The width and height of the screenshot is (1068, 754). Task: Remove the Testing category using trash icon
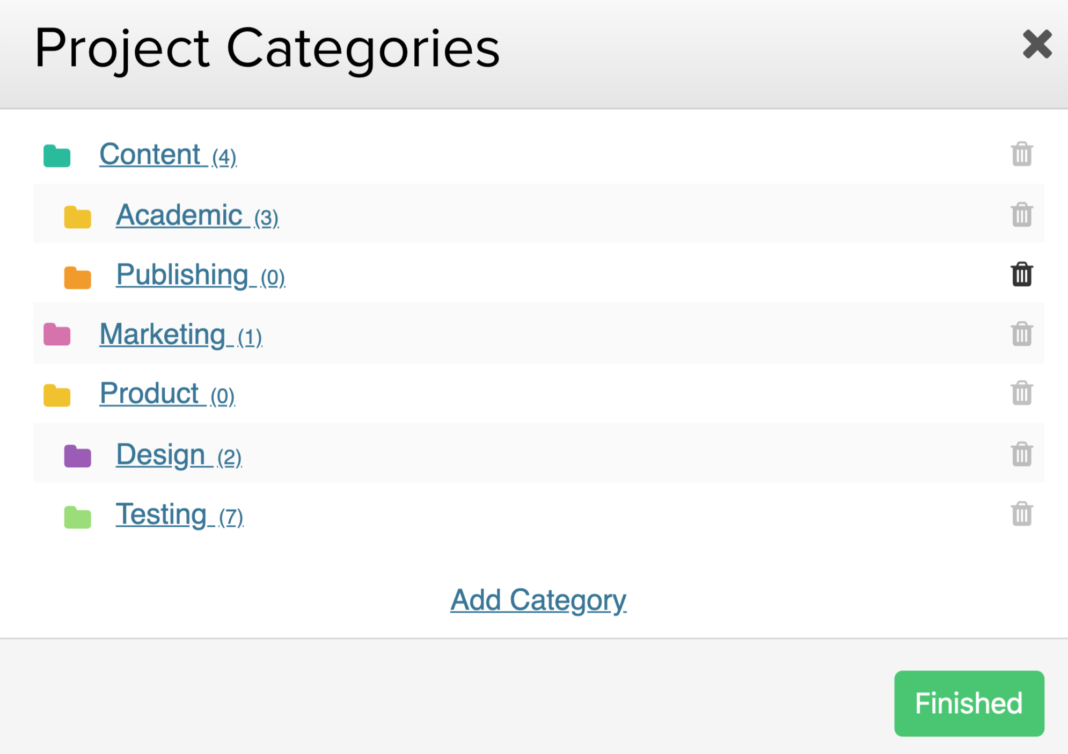[1021, 514]
